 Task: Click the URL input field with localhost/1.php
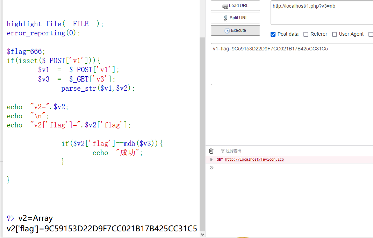pyautogui.click(x=322, y=13)
